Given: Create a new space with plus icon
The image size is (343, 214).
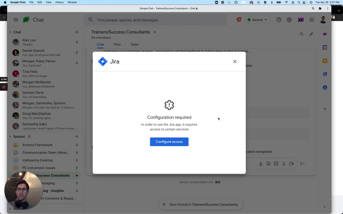Looking at the screenshot, I should coord(77,136).
